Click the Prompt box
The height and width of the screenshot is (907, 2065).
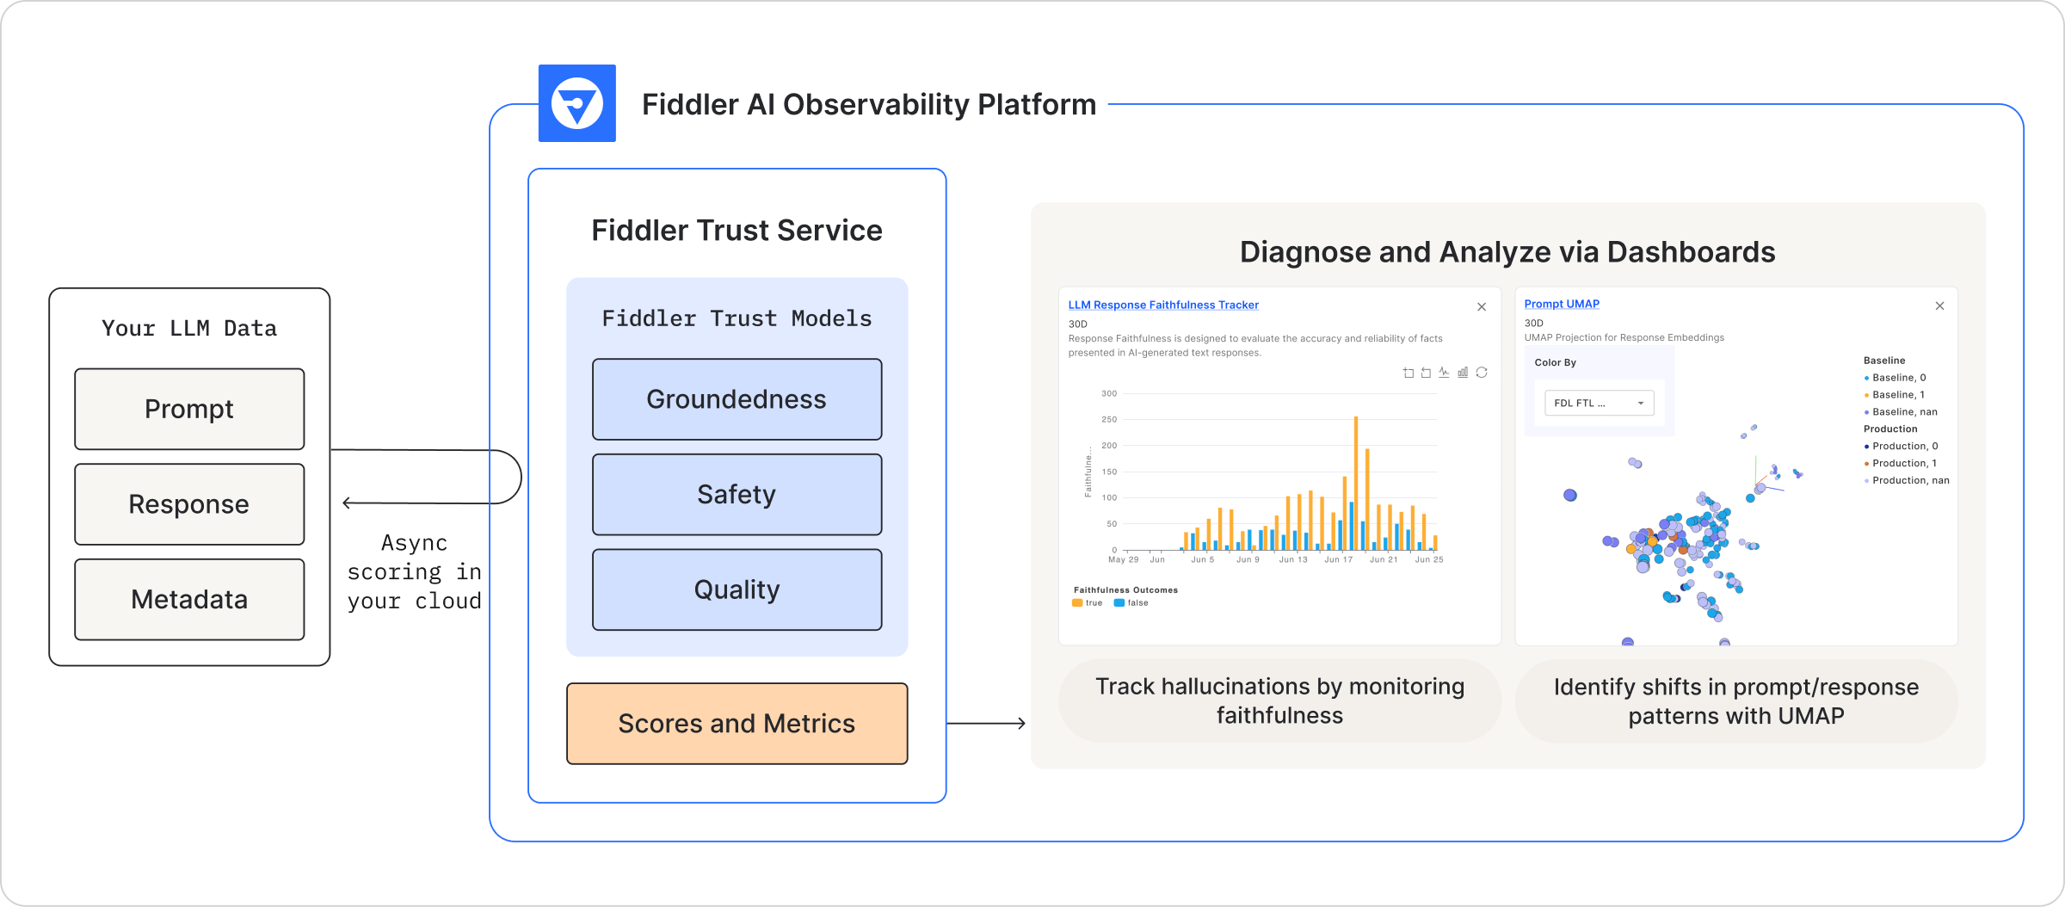[189, 409]
